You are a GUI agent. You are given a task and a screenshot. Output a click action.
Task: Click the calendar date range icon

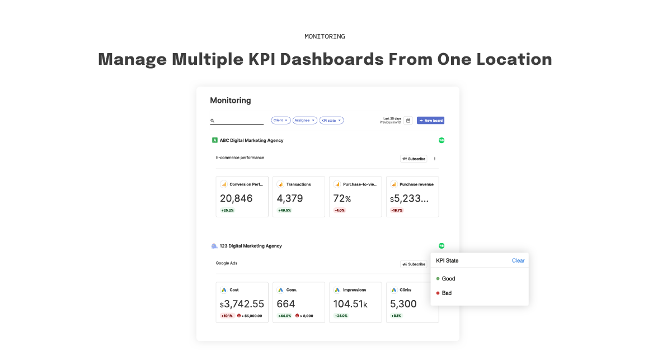coord(408,121)
